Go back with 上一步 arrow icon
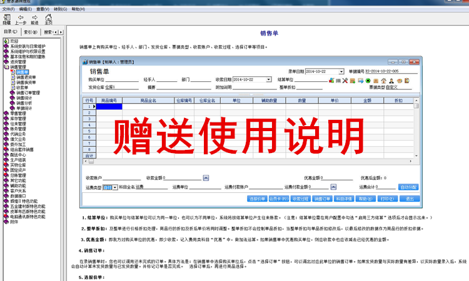 point(21,17)
